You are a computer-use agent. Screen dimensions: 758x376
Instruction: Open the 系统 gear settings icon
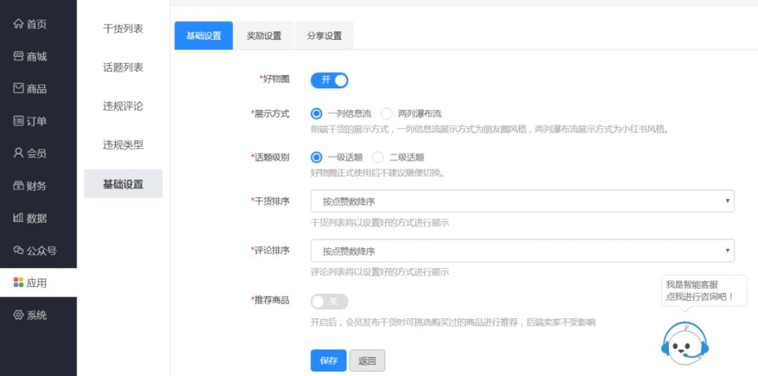click(18, 315)
